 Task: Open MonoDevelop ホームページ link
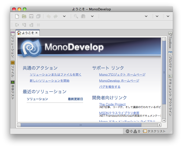click(x=119, y=81)
